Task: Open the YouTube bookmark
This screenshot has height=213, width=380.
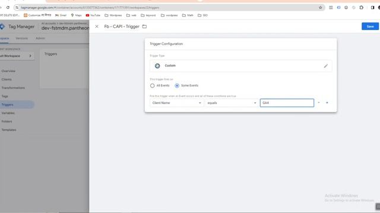Action: point(93,15)
